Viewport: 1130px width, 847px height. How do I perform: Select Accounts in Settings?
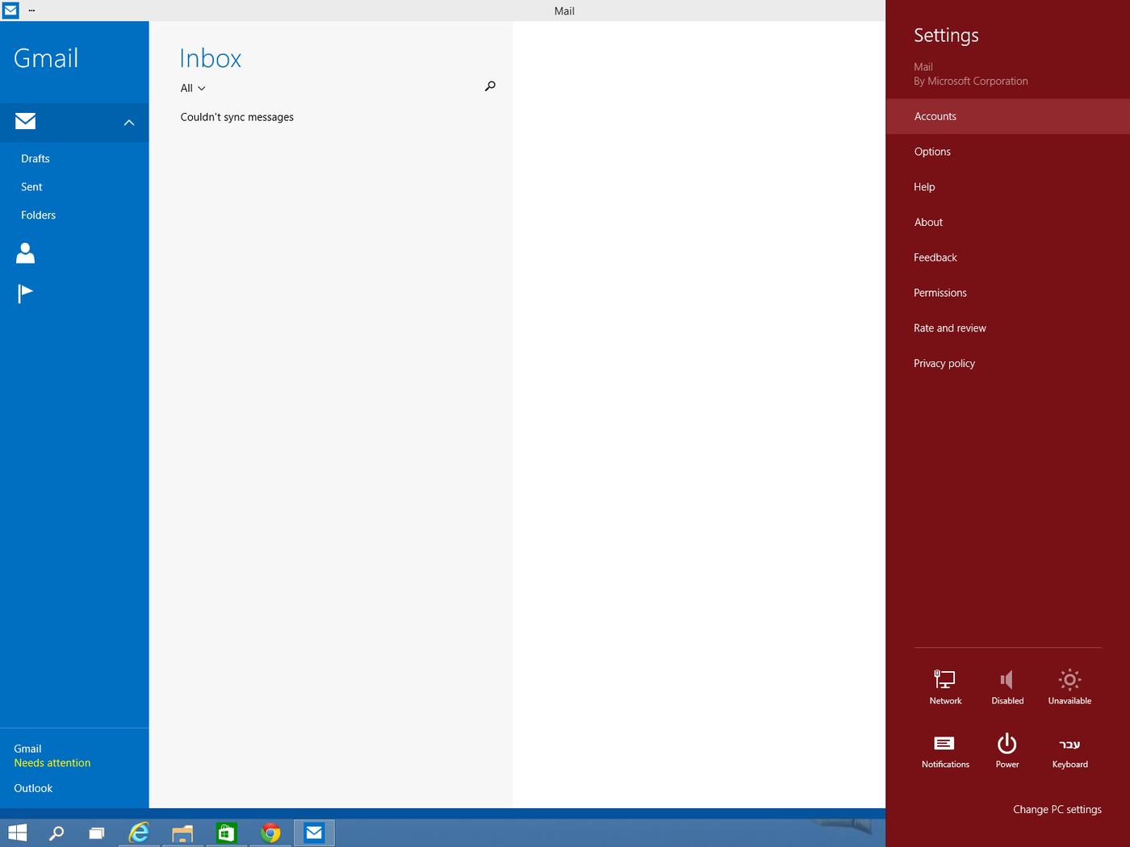pos(935,115)
